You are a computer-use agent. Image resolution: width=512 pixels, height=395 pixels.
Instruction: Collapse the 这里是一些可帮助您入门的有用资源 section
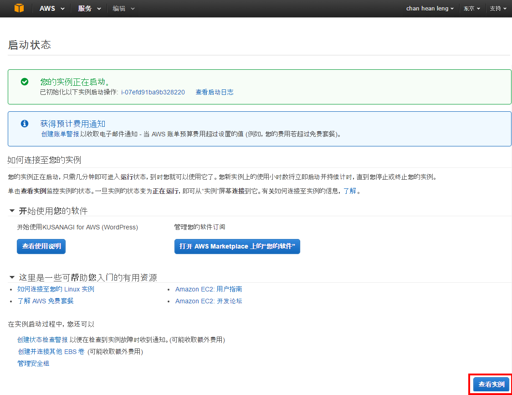(x=12, y=277)
